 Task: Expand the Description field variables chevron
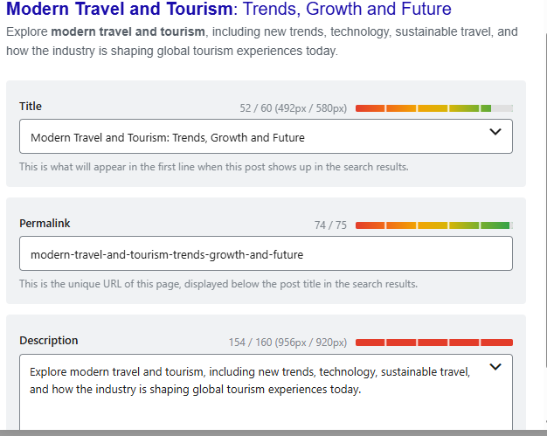(495, 367)
